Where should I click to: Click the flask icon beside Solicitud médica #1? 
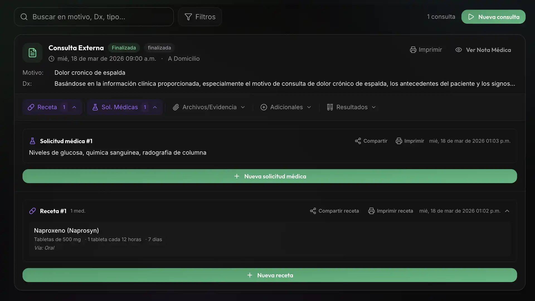click(33, 141)
